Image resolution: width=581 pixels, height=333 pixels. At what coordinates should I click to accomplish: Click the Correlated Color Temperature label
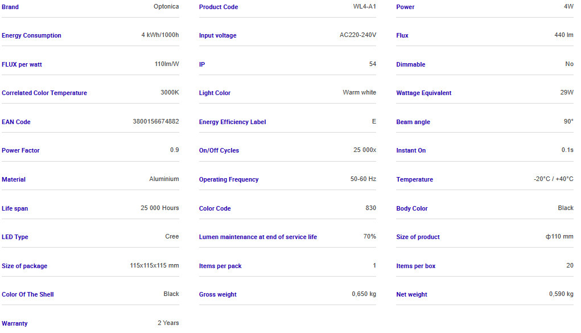pos(44,93)
